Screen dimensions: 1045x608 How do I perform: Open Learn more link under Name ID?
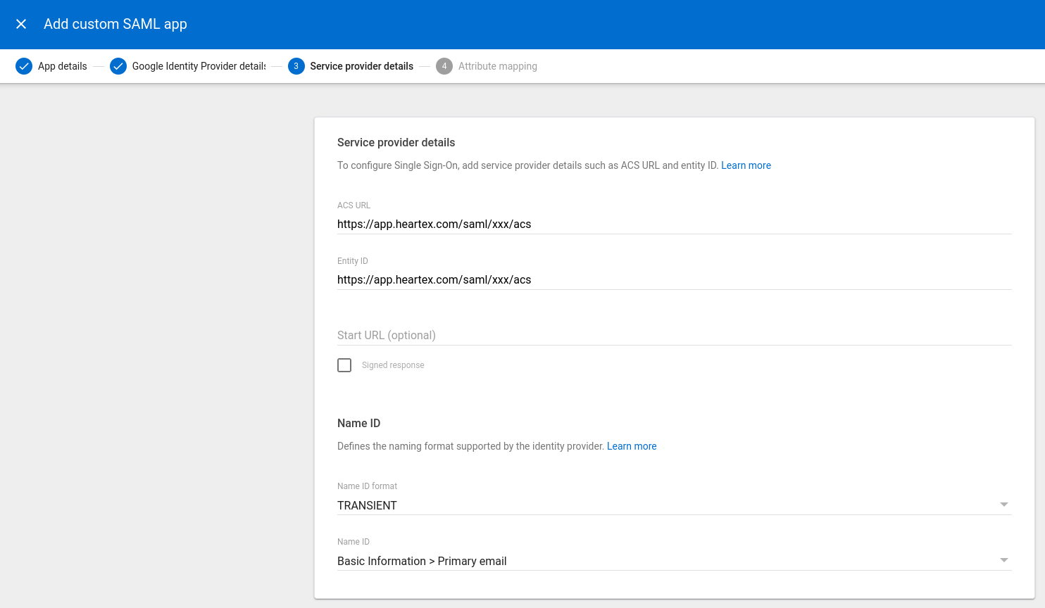coord(632,446)
